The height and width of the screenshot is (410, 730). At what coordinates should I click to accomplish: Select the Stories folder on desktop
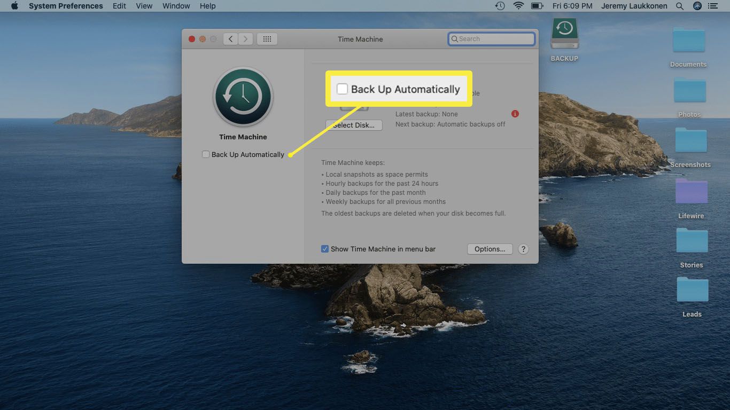pyautogui.click(x=692, y=247)
